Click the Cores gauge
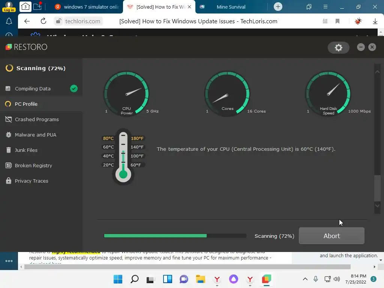The width and height of the screenshot is (384, 288). (x=227, y=93)
